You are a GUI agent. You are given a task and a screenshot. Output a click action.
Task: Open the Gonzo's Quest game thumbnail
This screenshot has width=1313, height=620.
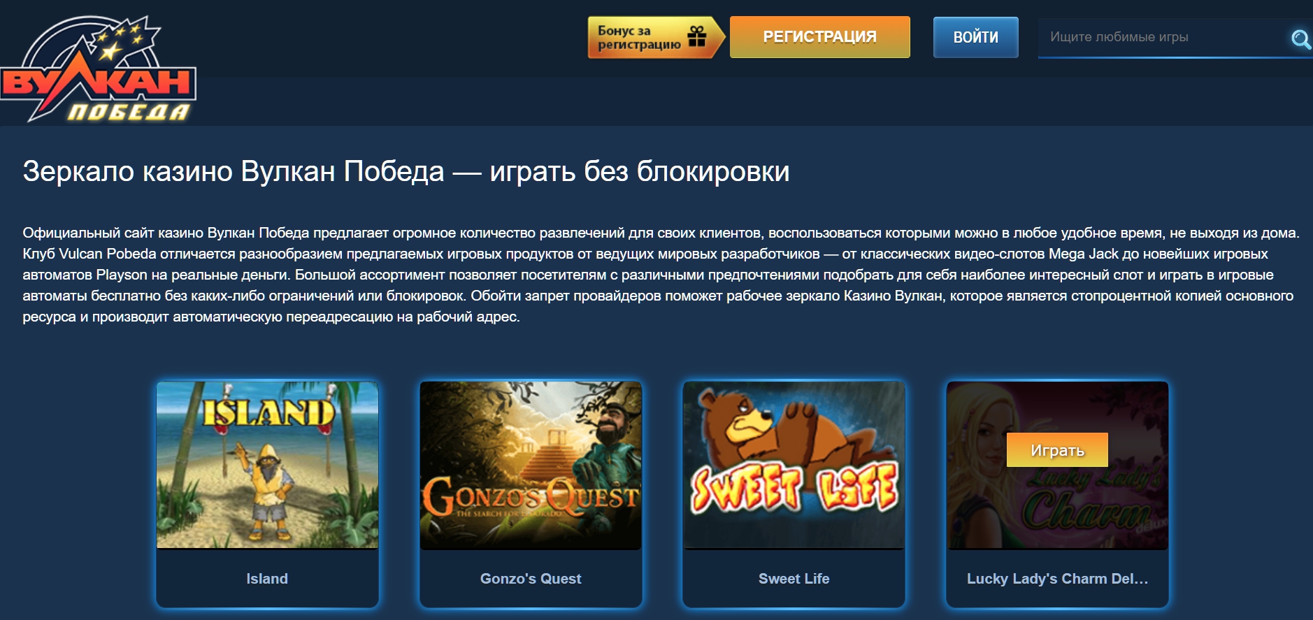pos(531,465)
